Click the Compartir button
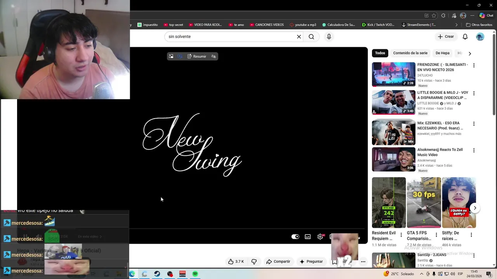 [x=278, y=262]
